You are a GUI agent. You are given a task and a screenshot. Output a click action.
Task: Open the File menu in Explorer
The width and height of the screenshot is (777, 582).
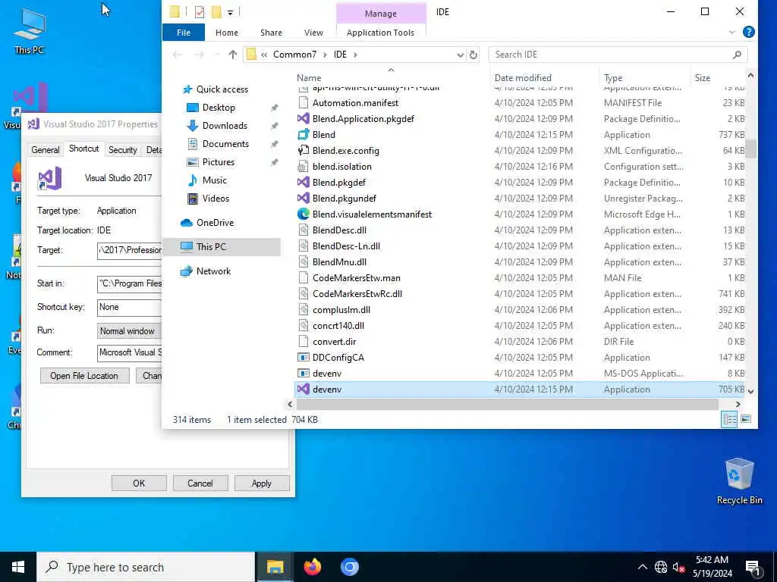coord(184,32)
